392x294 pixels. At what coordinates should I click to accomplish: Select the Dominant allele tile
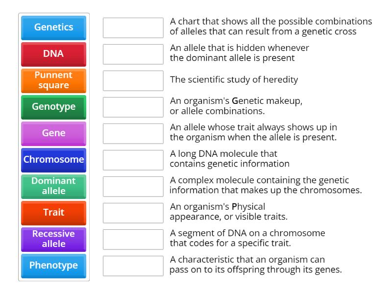pyautogui.click(x=53, y=186)
